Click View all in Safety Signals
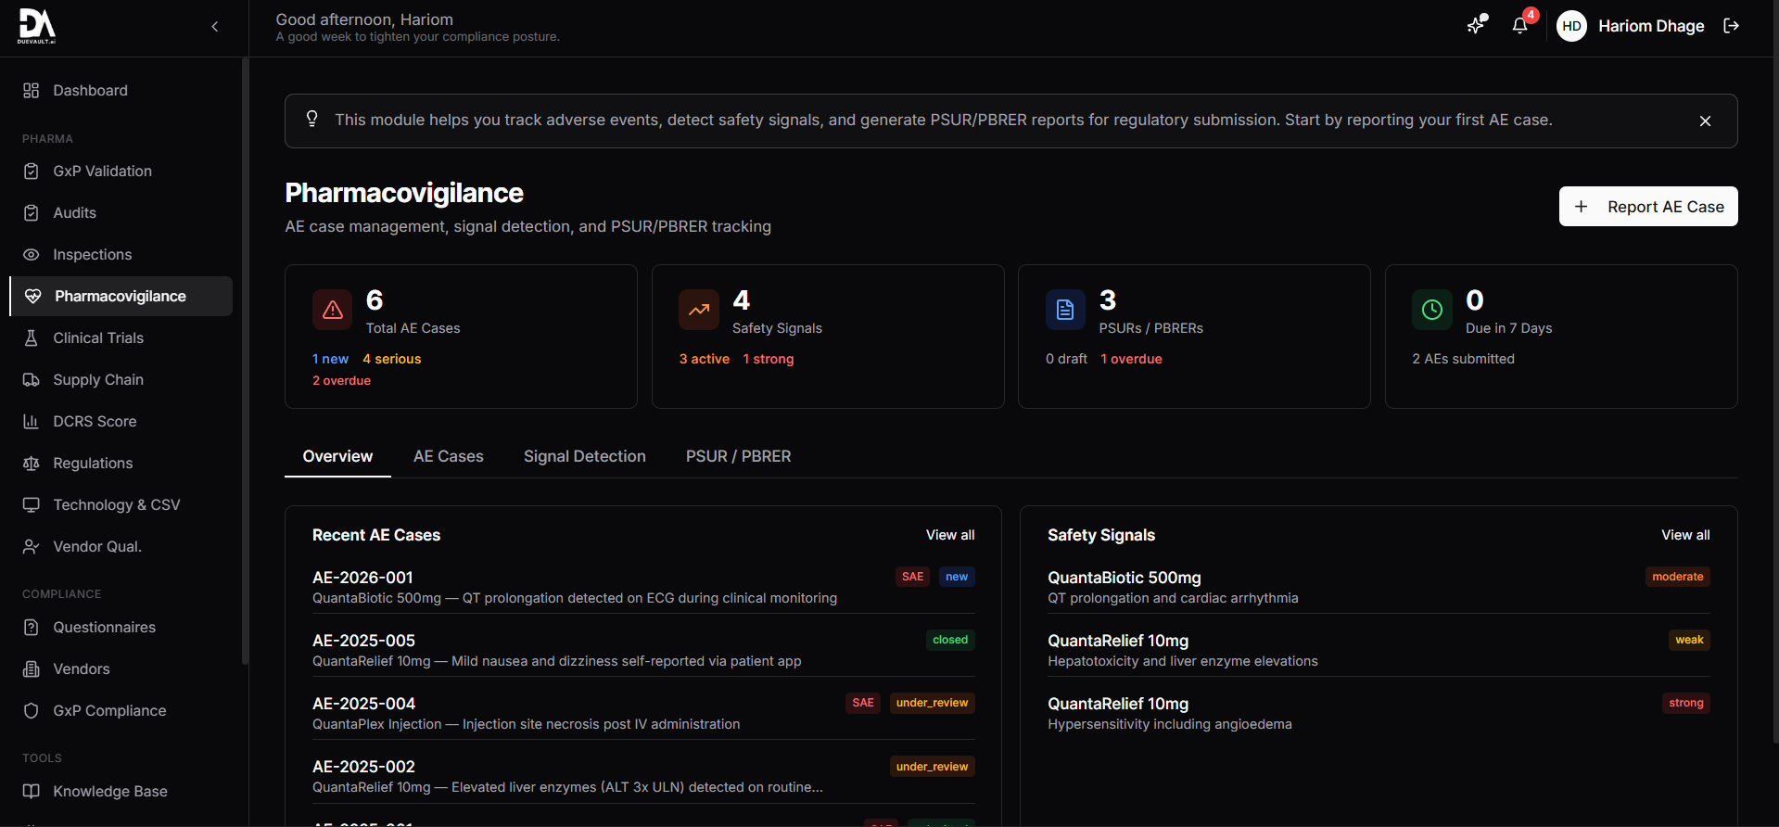 click(x=1684, y=535)
